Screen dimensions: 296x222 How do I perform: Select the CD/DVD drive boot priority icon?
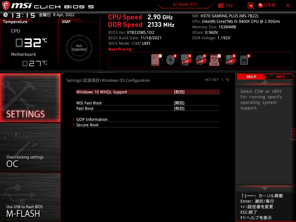point(171,60)
